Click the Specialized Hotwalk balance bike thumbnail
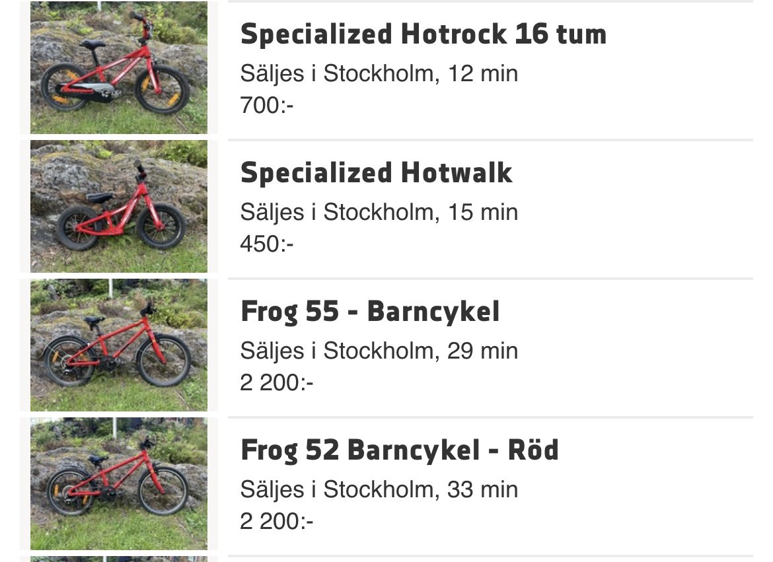The image size is (773, 562). click(x=119, y=206)
